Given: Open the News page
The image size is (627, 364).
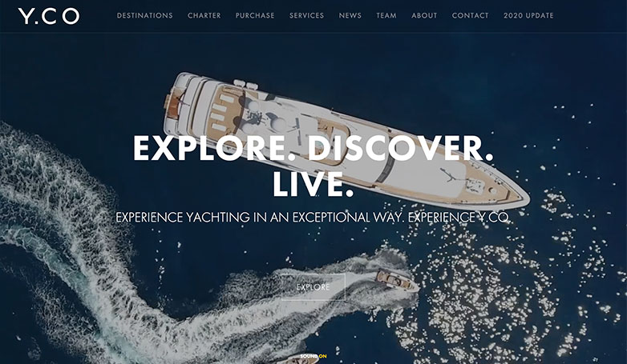Looking at the screenshot, I should pos(350,15).
